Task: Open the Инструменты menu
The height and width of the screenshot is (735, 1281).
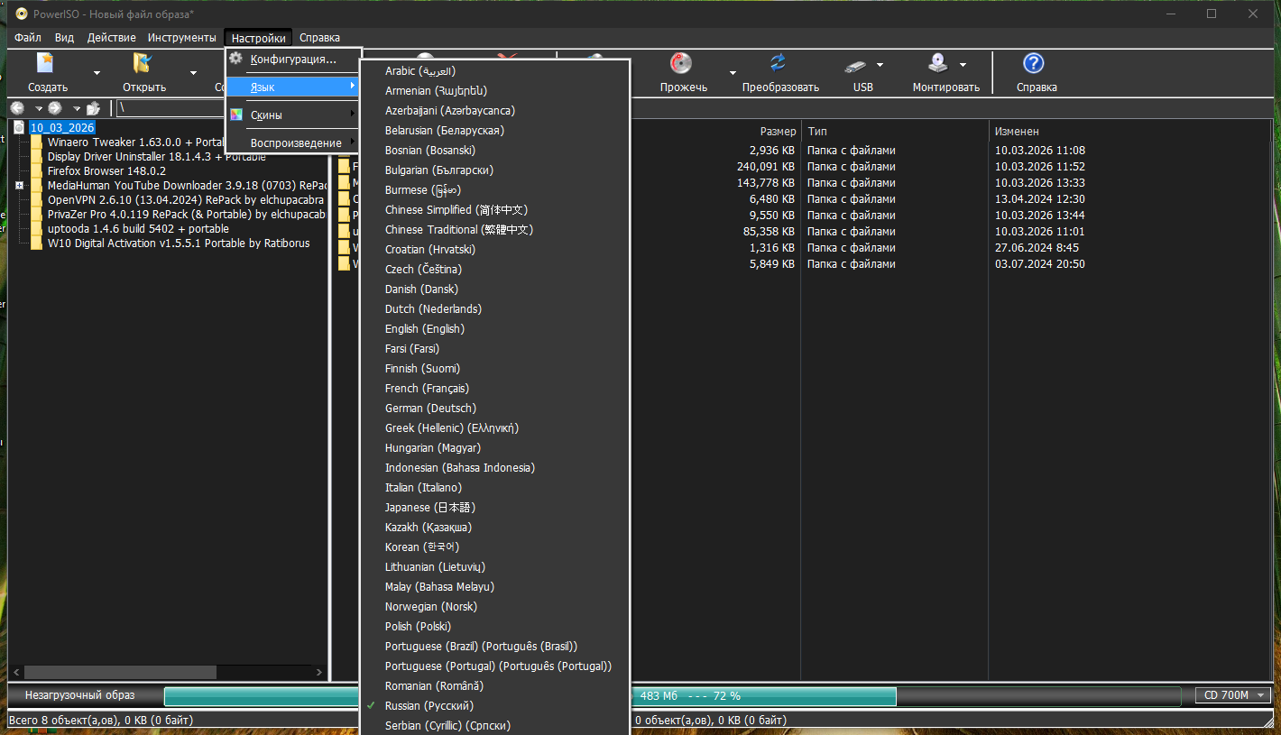Action: [x=181, y=38]
